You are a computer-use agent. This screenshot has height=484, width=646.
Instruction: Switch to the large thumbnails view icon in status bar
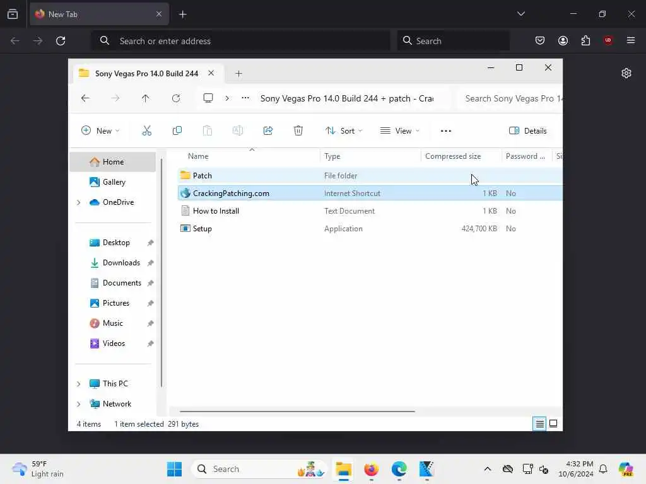coord(553,423)
